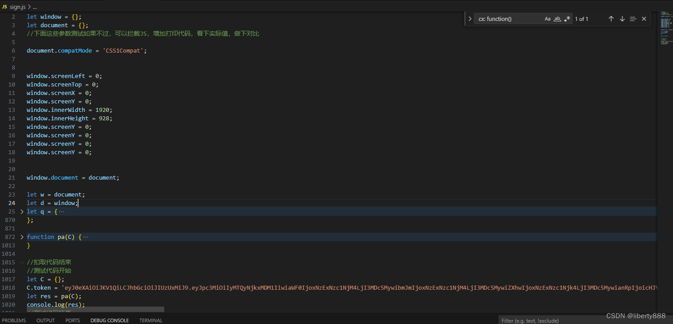This screenshot has width=673, height=324.
Task: Click 'window.screenLeft = 0;' line
Action: tap(64, 76)
